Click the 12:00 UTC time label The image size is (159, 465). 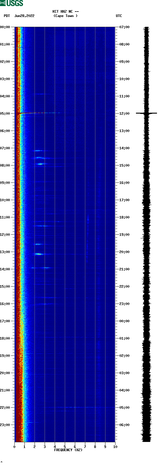click(124, 114)
